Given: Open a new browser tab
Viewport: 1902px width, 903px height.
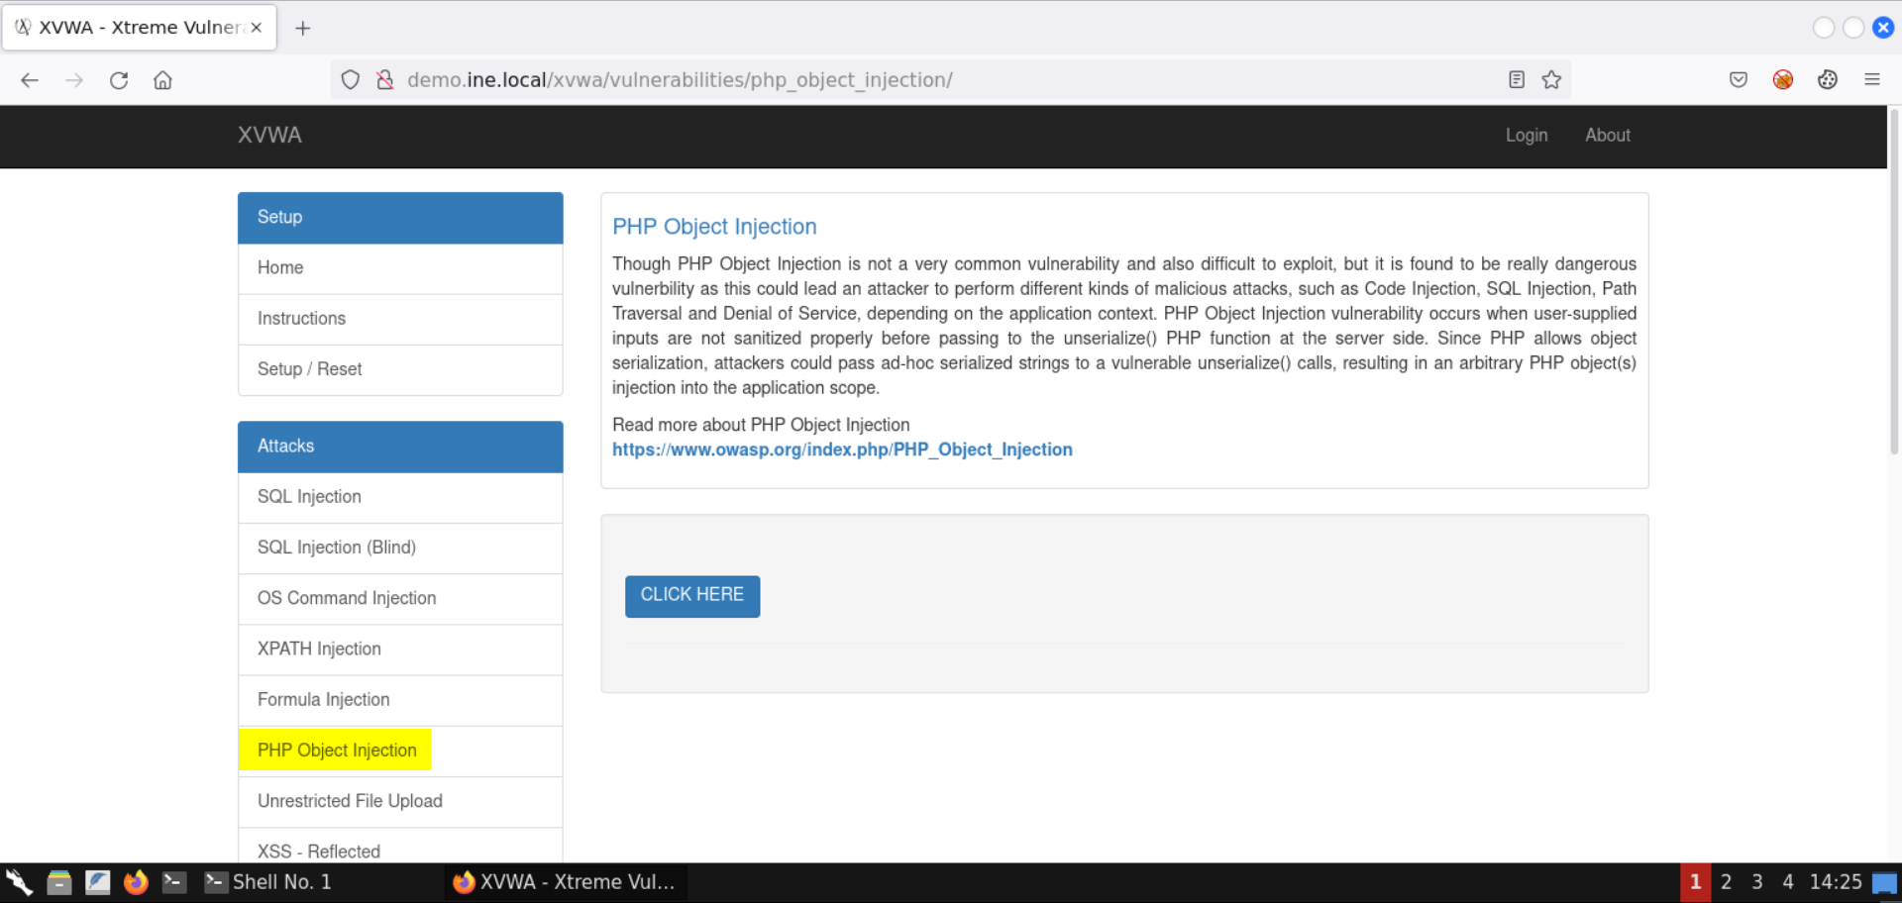Looking at the screenshot, I should pos(303,28).
